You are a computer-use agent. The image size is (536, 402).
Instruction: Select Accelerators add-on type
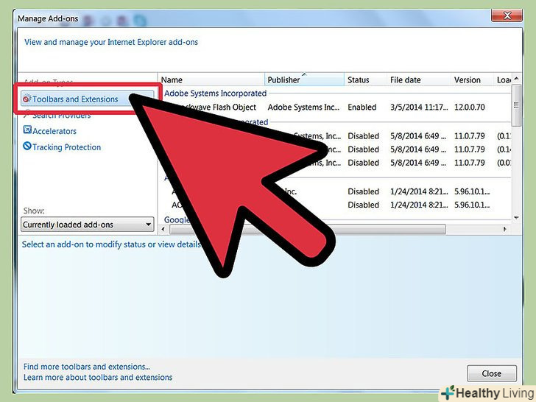(54, 131)
